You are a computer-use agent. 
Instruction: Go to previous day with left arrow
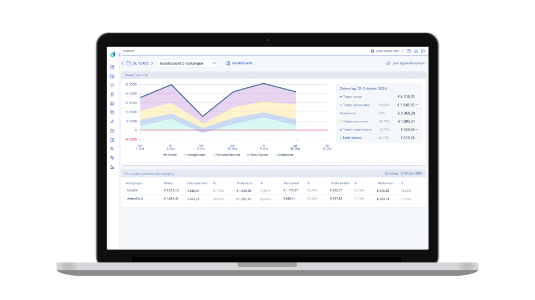click(122, 63)
